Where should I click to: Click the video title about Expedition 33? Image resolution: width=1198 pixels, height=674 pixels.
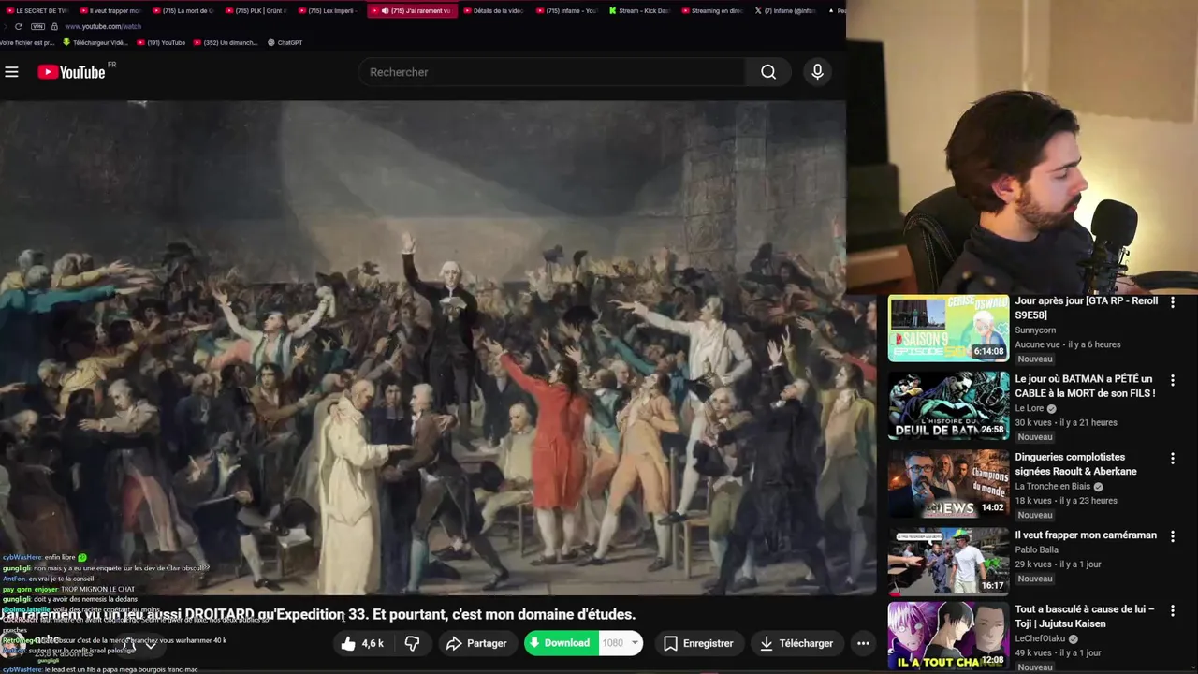coord(318,615)
